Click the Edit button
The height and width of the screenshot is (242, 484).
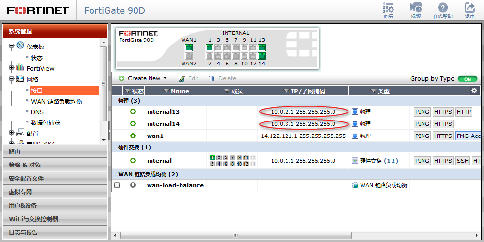click(x=189, y=78)
